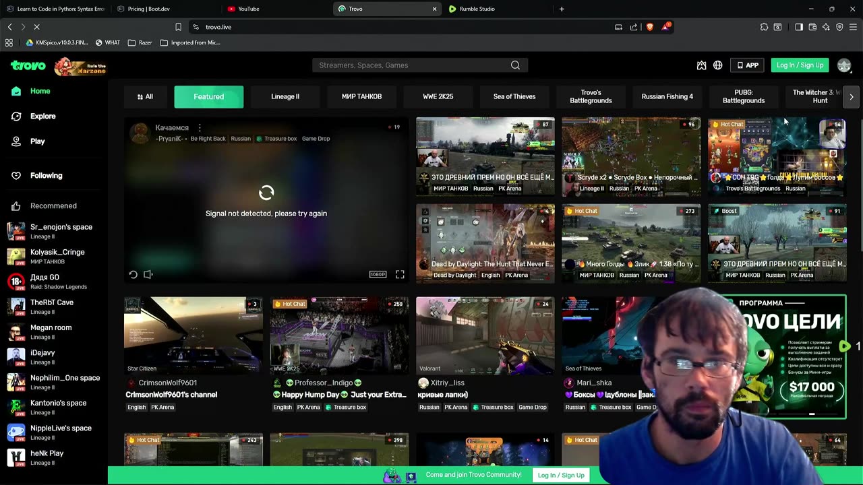Click the Brave Rewards triangle icon
The height and width of the screenshot is (485, 863).
coord(667,27)
